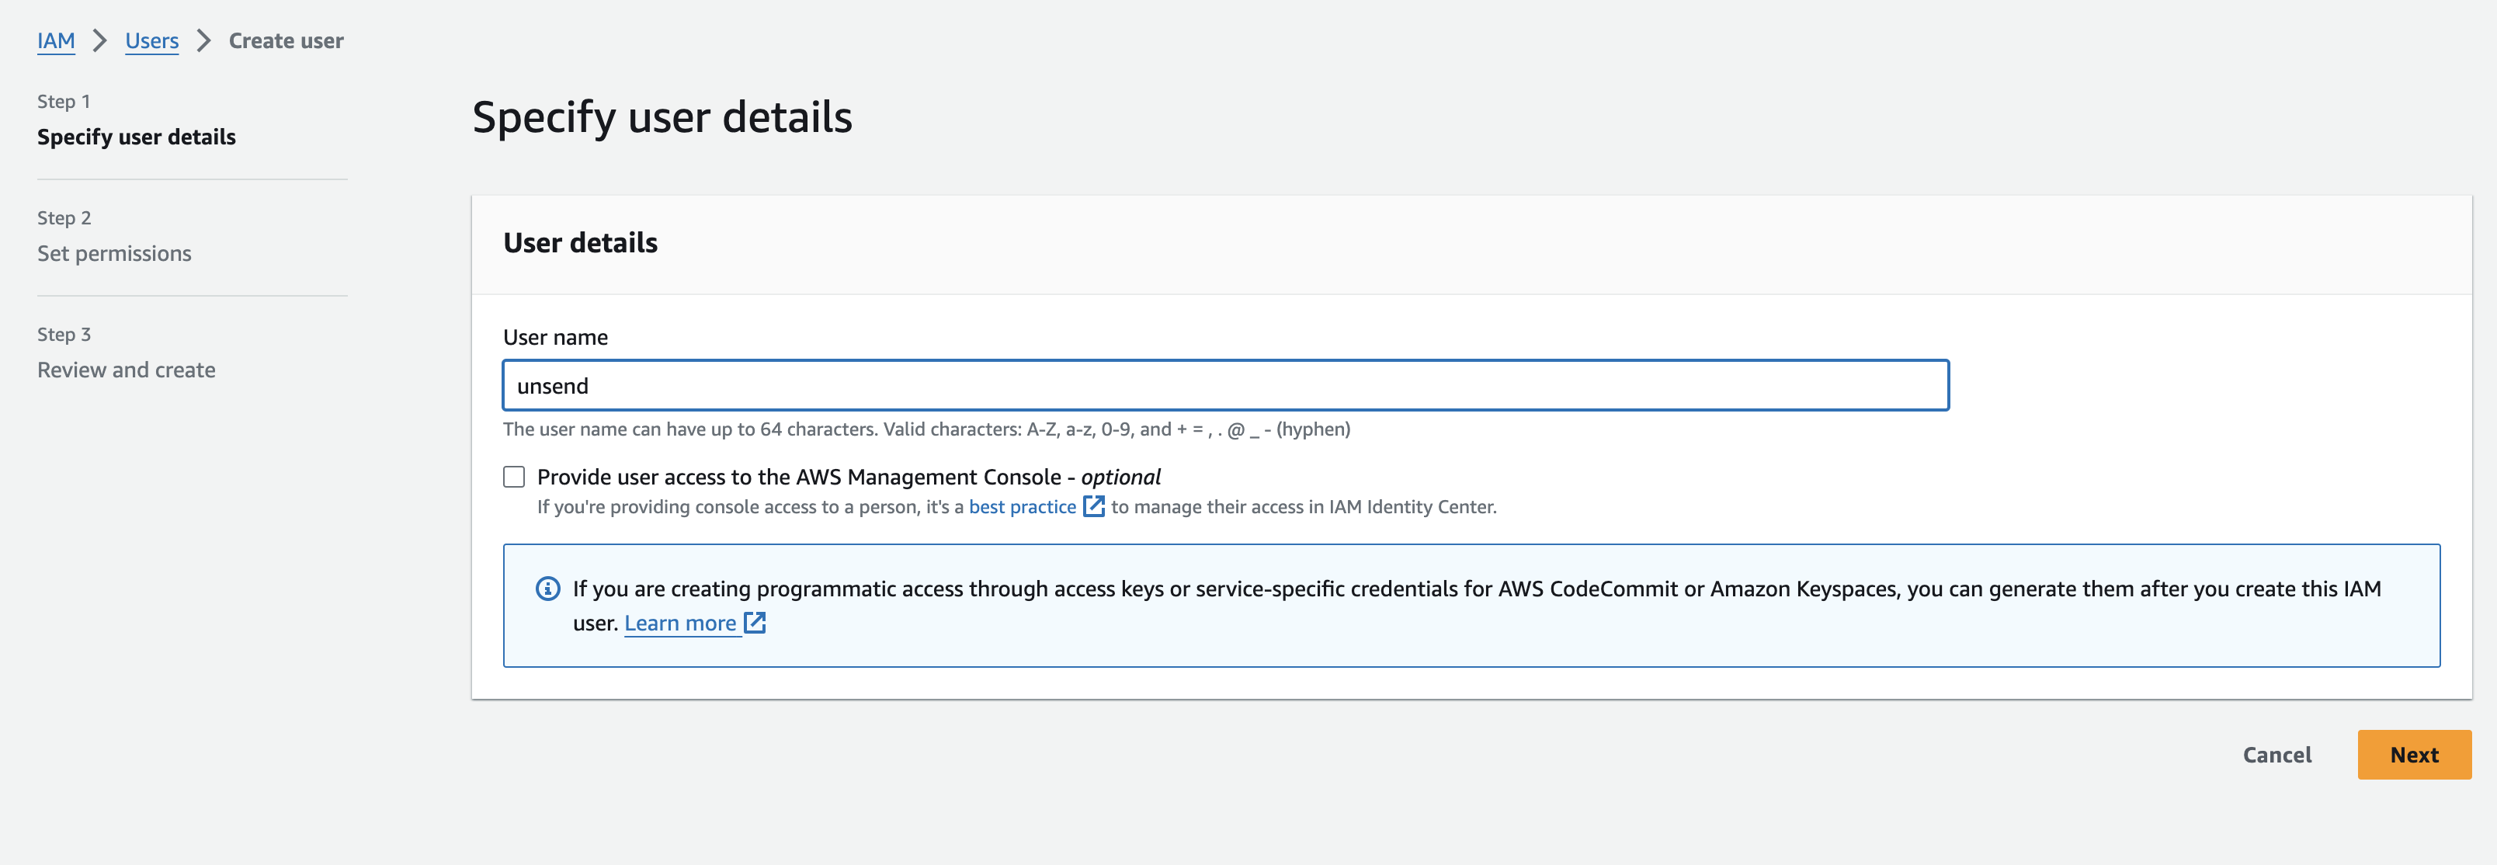Follow the Learn more link

pos(679,624)
